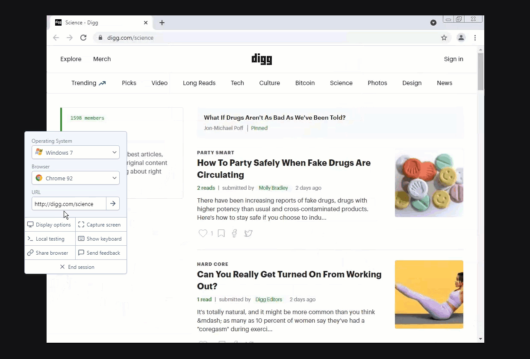The image size is (530, 359).
Task: Click the digg logo
Action: coord(262,59)
